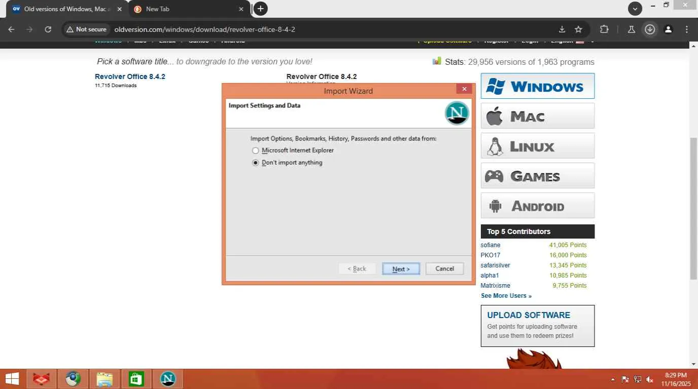698x389 pixels.
Task: Open the Windows Start button
Action: (12, 379)
